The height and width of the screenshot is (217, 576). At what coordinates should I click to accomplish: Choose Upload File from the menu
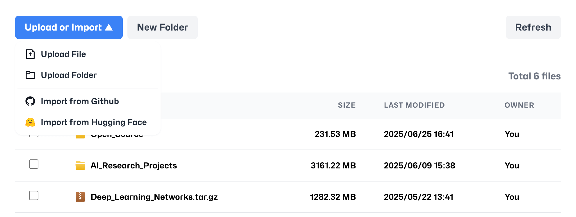point(63,54)
